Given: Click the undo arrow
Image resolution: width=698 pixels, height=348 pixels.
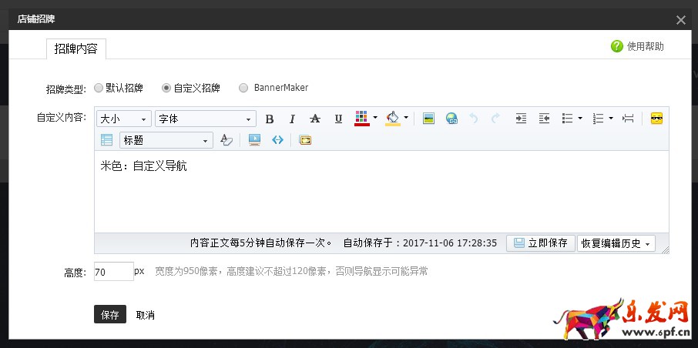Looking at the screenshot, I should [474, 119].
